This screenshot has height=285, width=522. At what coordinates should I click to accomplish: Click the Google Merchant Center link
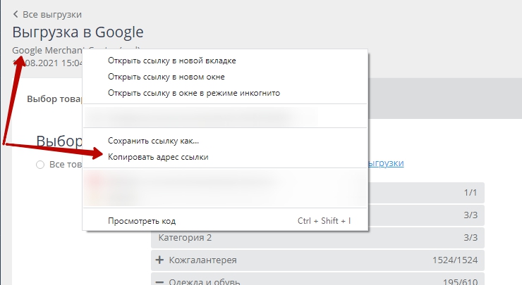48,50
